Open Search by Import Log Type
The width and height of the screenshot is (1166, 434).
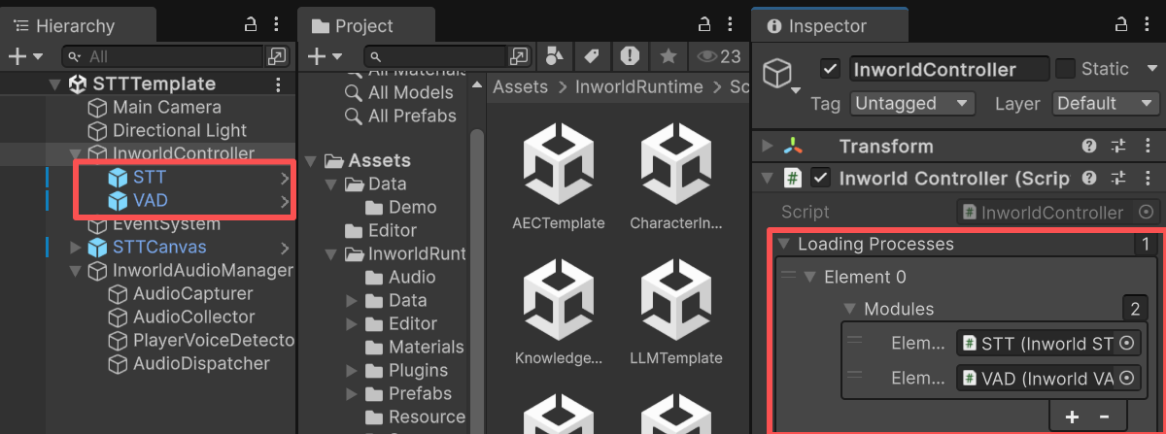tap(630, 55)
